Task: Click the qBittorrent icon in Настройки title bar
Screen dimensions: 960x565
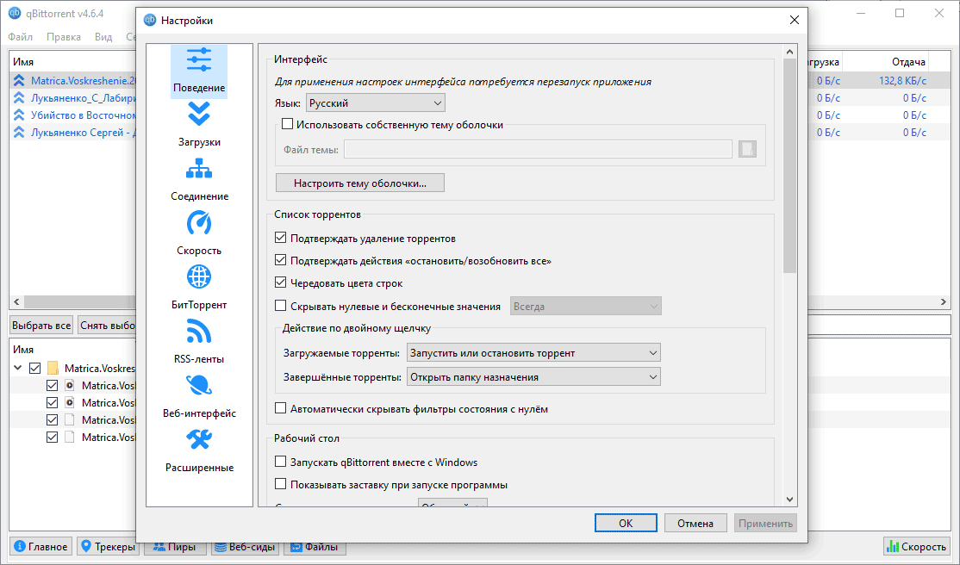Action: click(150, 20)
